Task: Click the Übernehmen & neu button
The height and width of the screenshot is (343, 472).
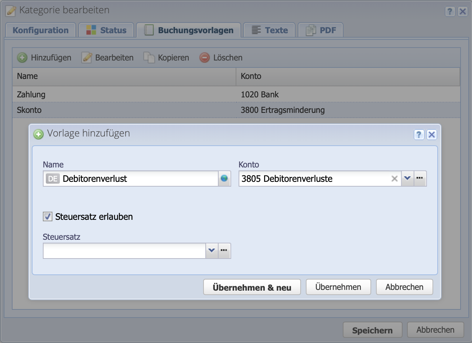Action: point(252,287)
